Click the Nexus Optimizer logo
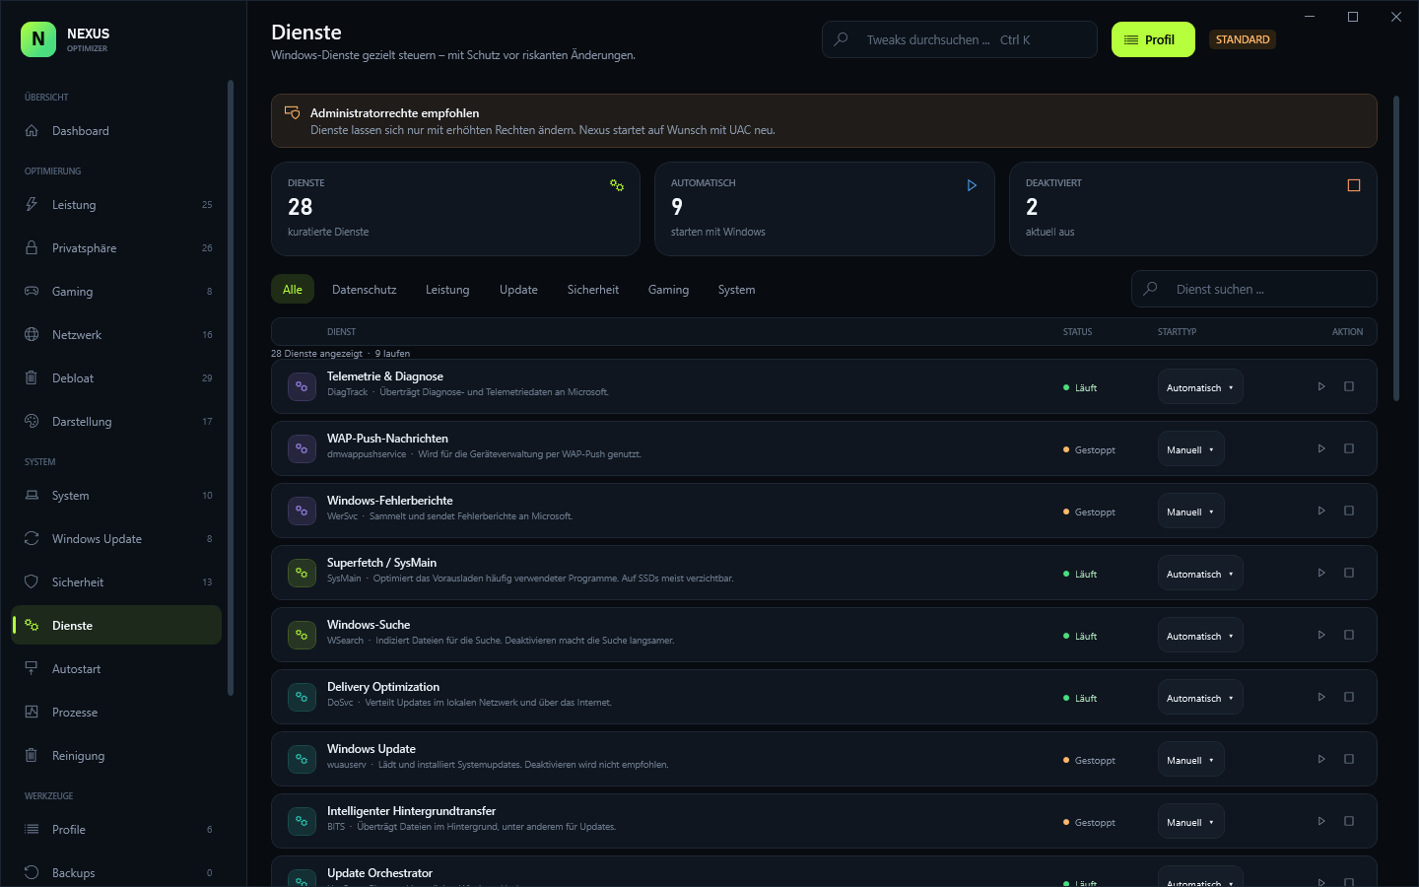 38,39
